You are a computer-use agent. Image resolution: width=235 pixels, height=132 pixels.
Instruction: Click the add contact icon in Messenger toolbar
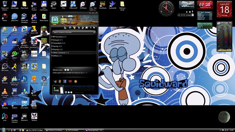[x=65, y=28]
